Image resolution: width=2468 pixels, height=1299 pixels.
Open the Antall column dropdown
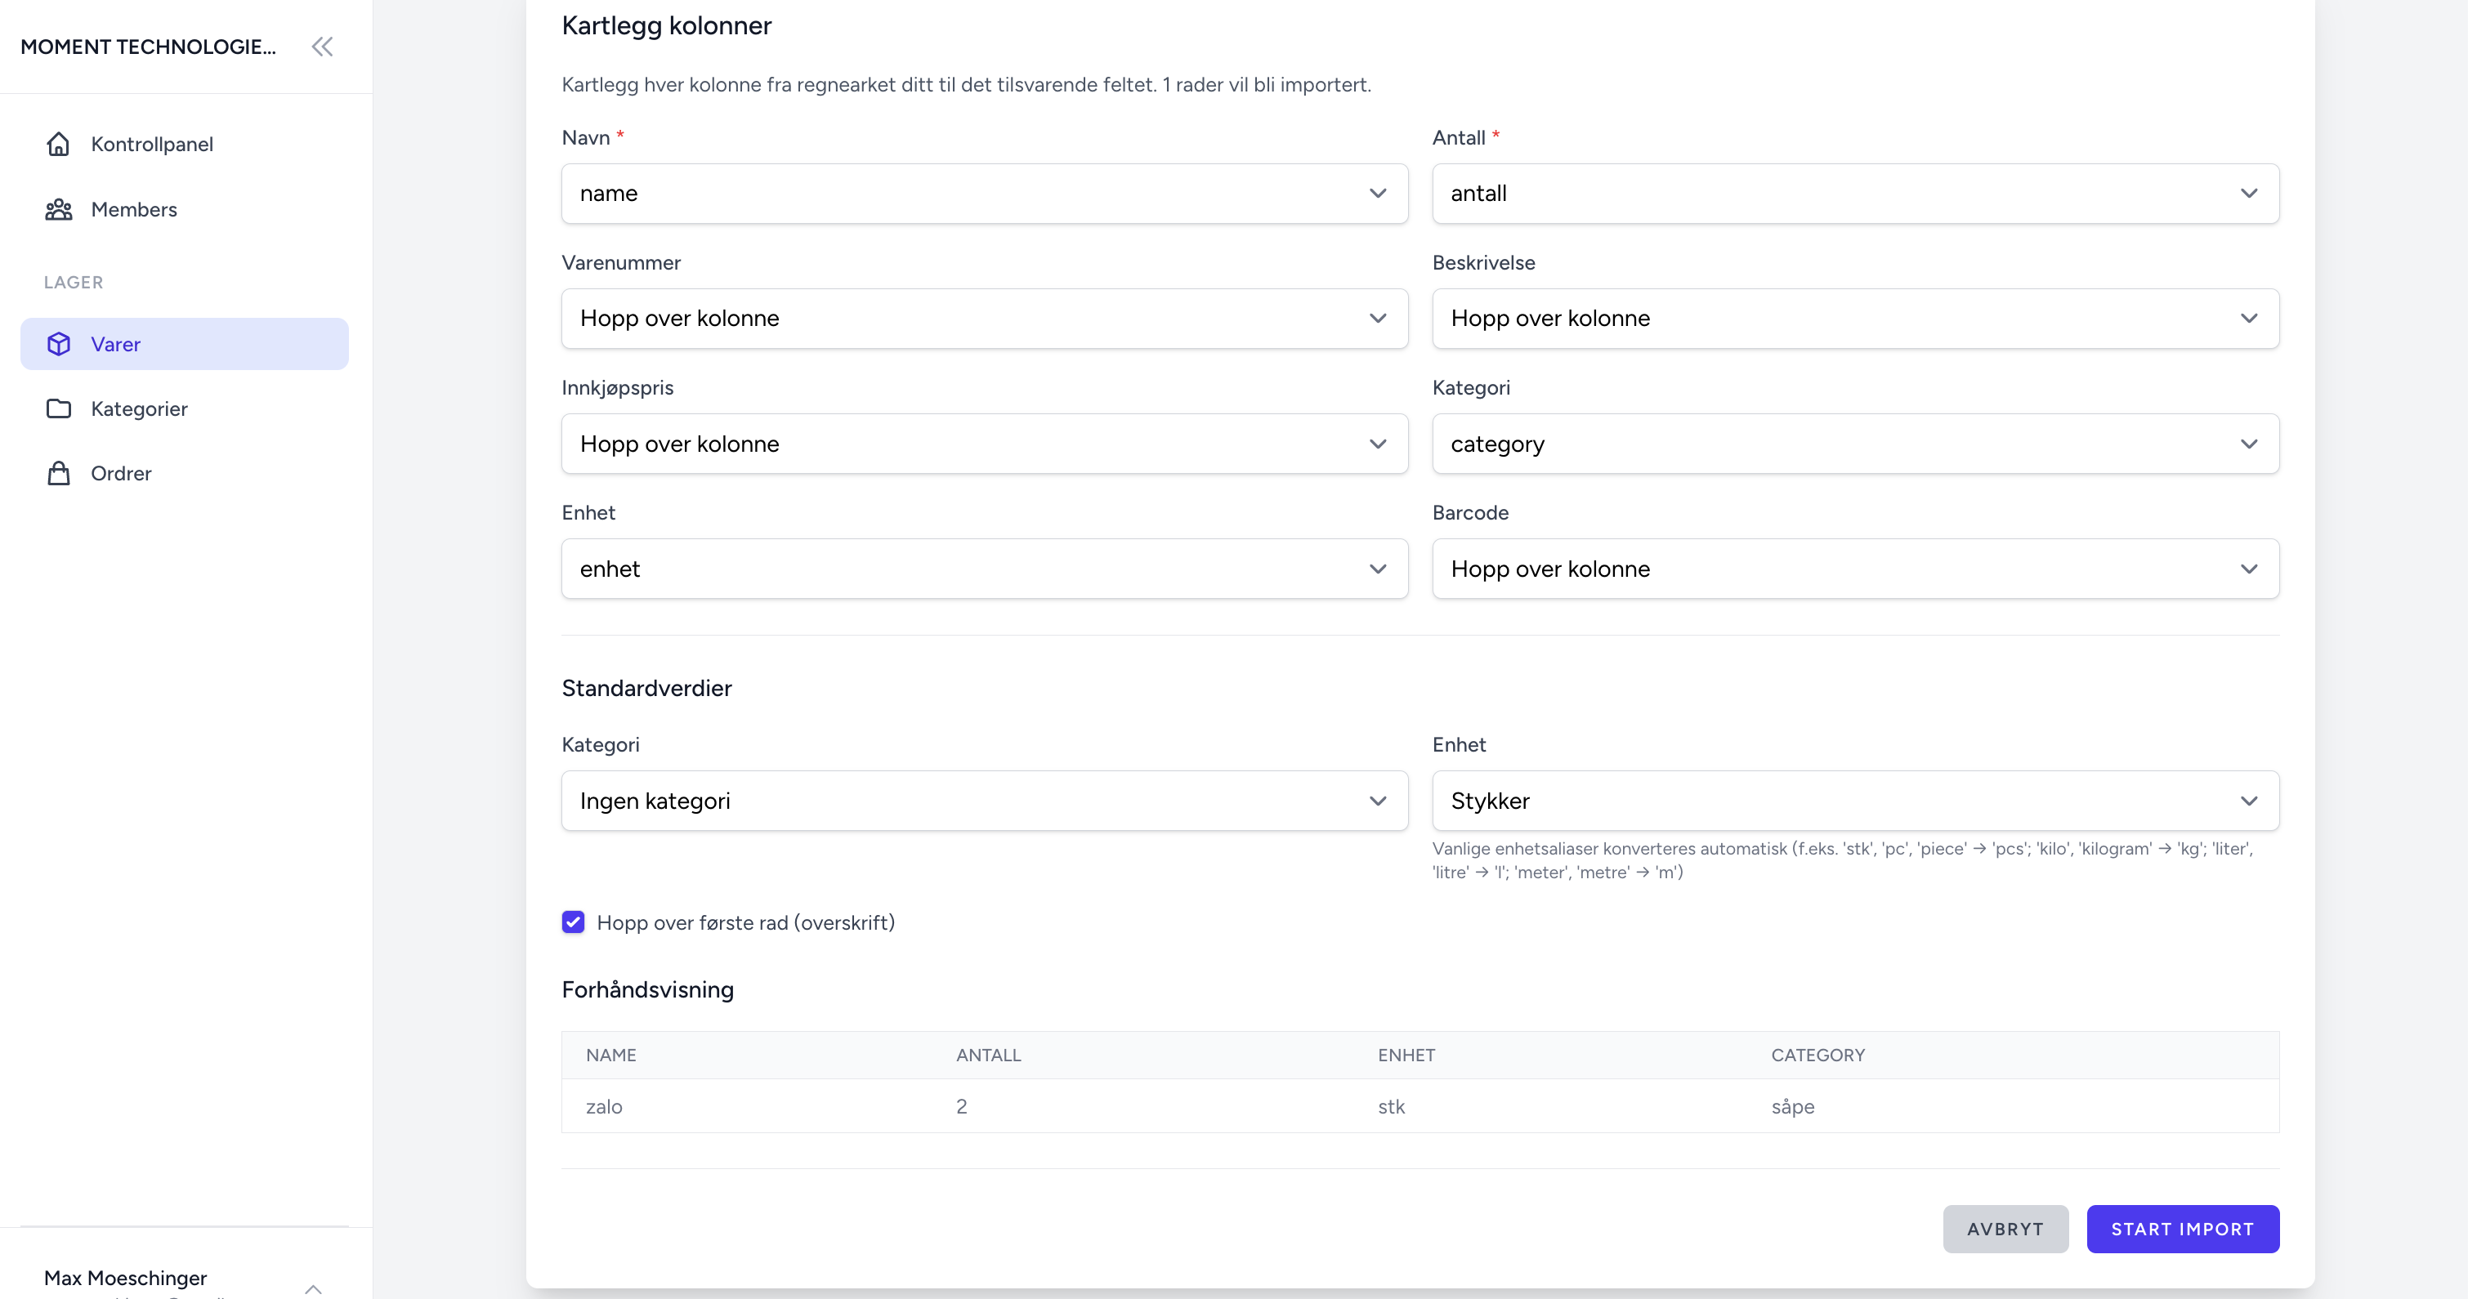1855,194
